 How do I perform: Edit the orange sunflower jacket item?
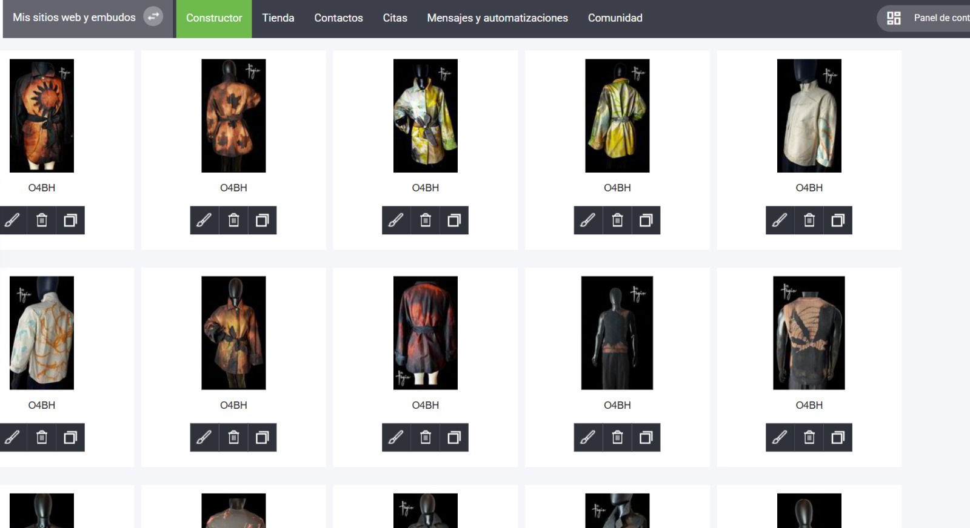pos(13,220)
